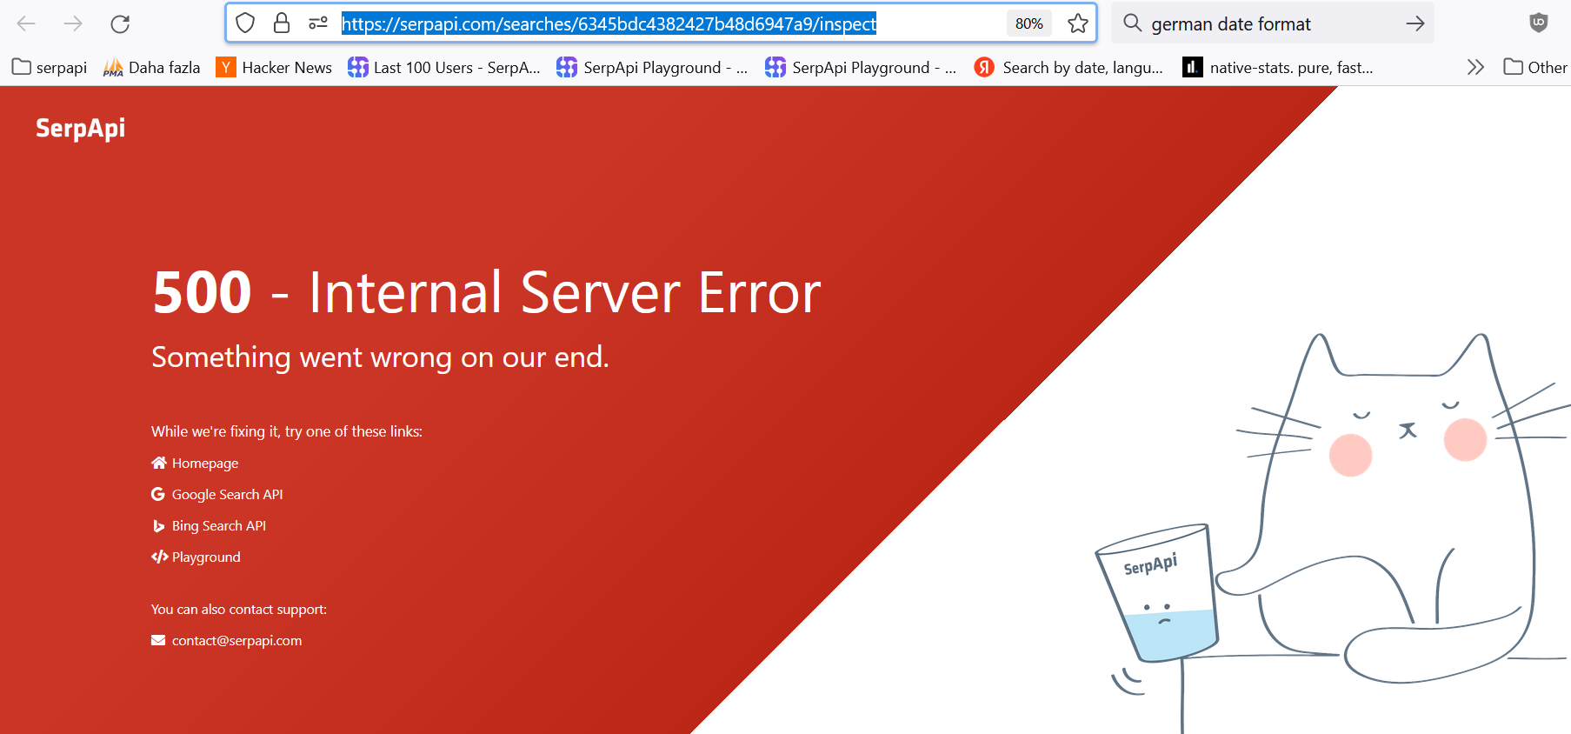Click the Daha fazla PMA favicon
The image size is (1571, 734).
tap(113, 67)
